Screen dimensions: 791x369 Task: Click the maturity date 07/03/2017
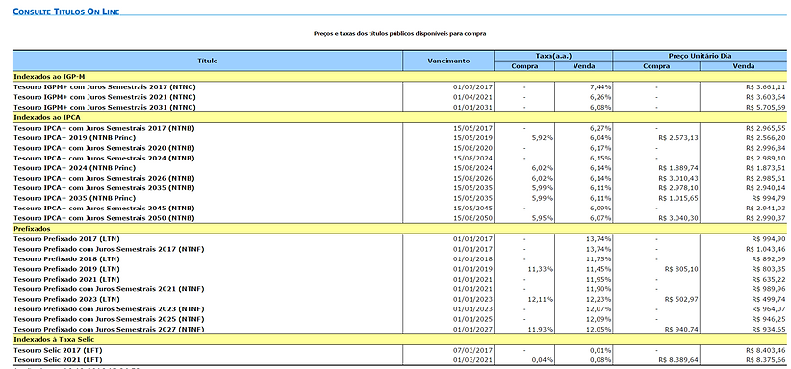[472, 350]
